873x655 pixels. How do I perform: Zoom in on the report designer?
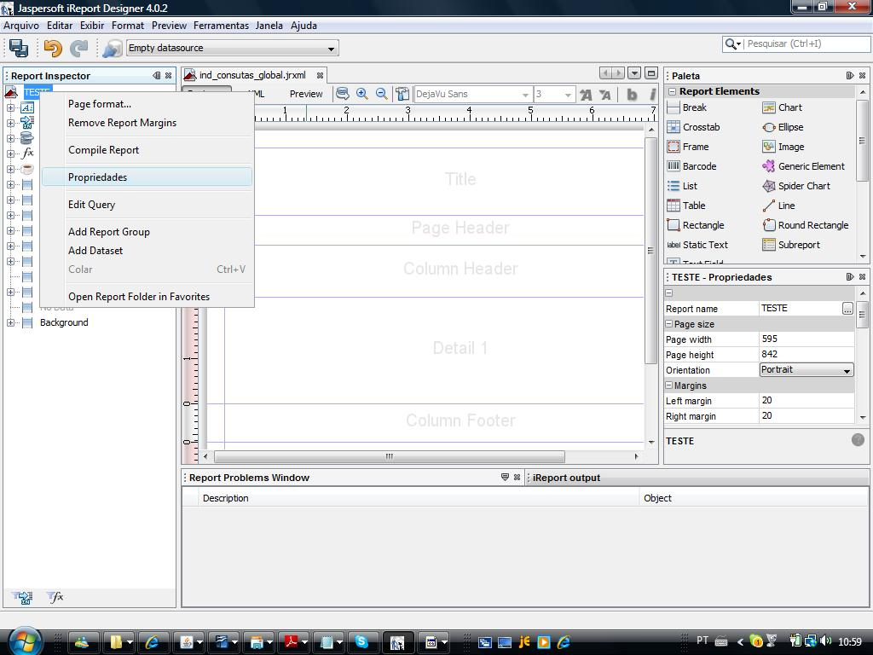pyautogui.click(x=361, y=94)
